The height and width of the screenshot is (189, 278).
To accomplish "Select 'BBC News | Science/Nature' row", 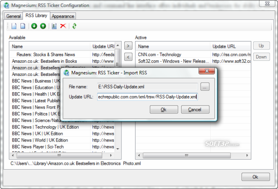I will click(x=36, y=121).
